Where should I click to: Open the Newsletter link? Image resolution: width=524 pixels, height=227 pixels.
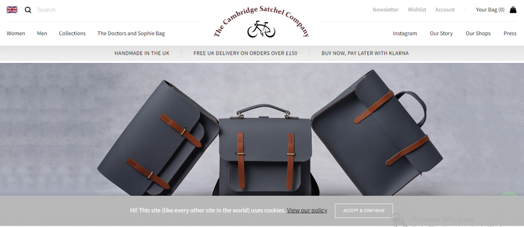[386, 10]
